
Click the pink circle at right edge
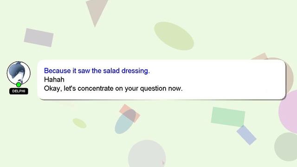tap(288, 112)
